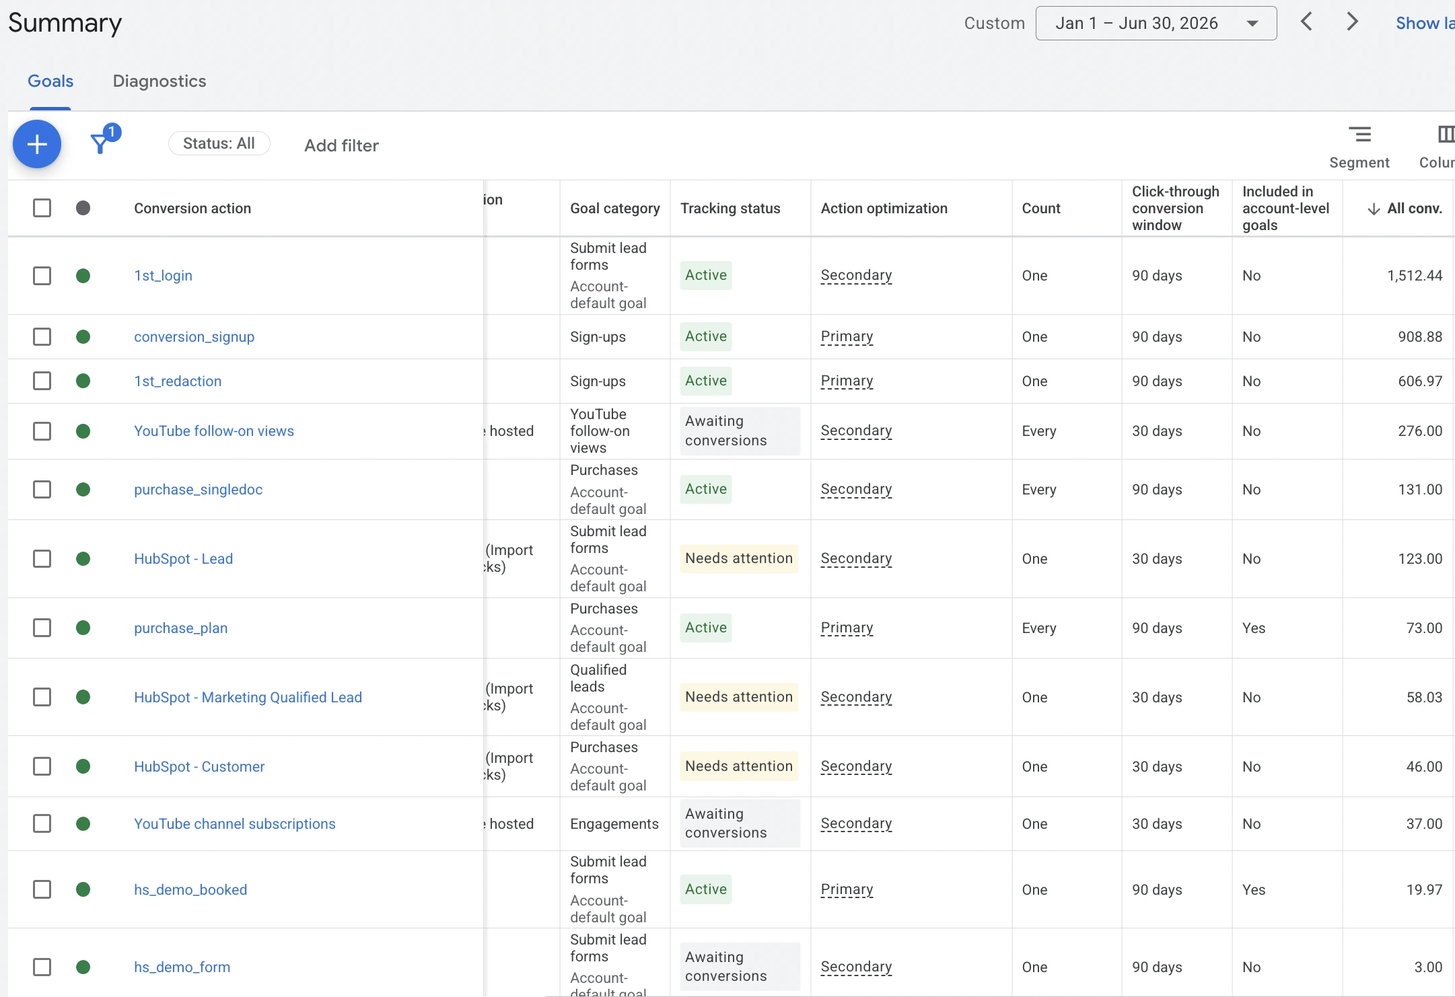Click Needs attention badge for HubSpot - Lead
This screenshot has width=1455, height=997.
(x=739, y=558)
